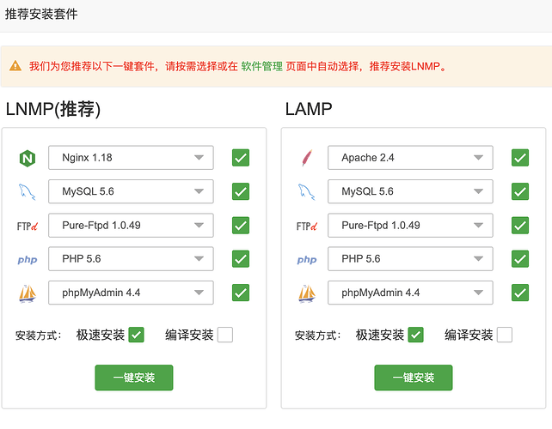
Task: Open Pure-Ftpd 1.0.49 dropdown in LAMP
Action: pyautogui.click(x=410, y=225)
